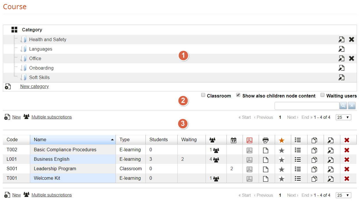
Task: Open the bottom rows-per-page dropdown
Action: (x=343, y=195)
